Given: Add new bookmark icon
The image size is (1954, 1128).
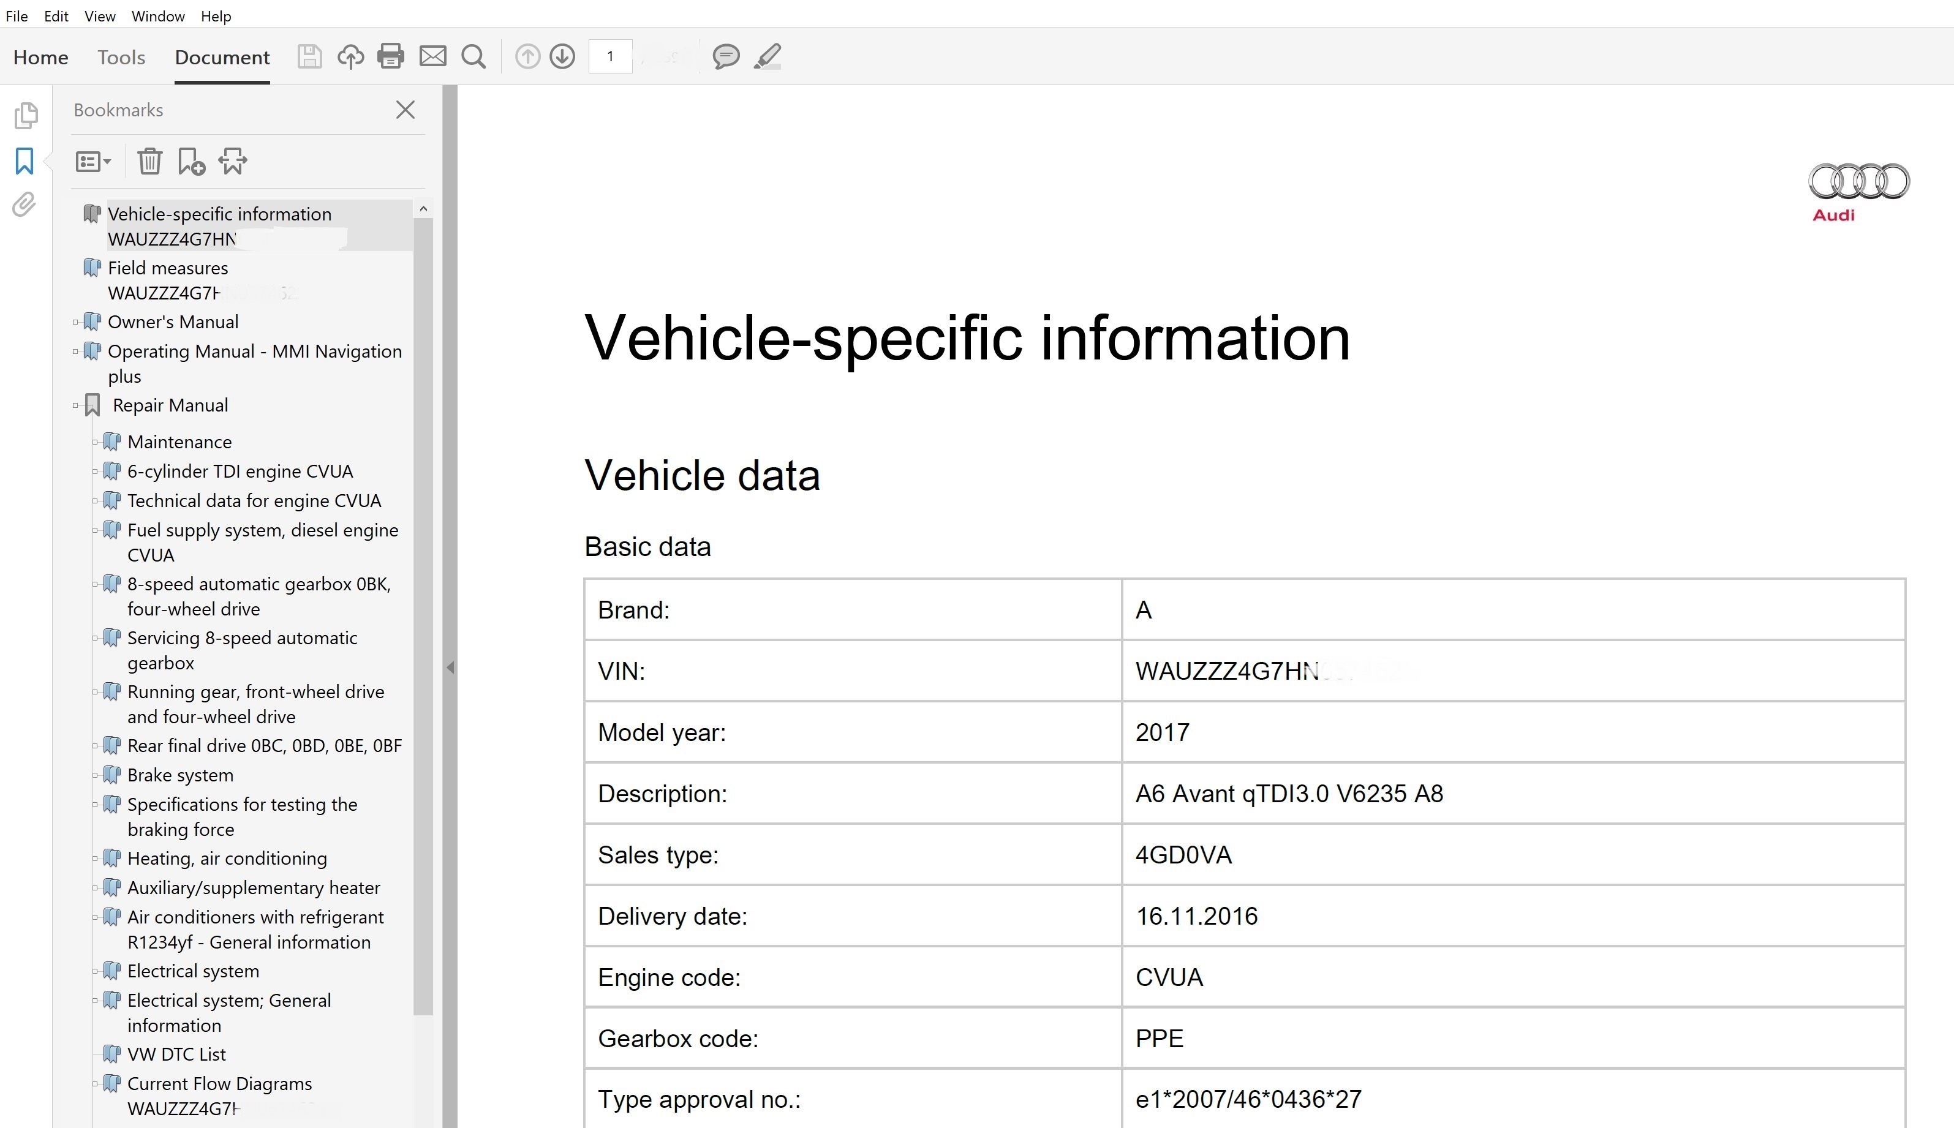Looking at the screenshot, I should [x=190, y=161].
